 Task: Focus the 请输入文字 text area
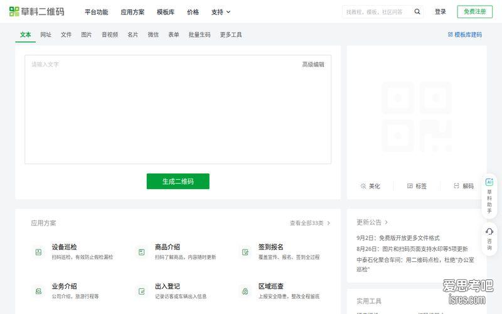178,109
